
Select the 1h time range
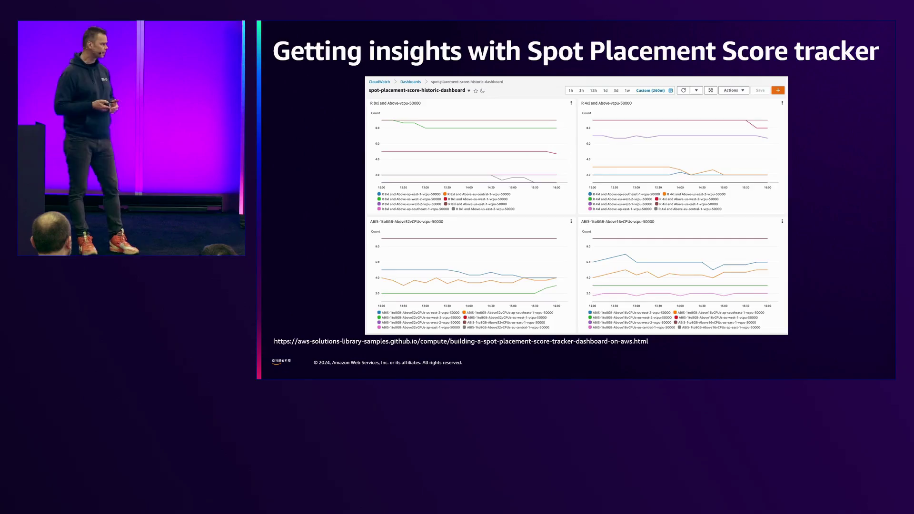(x=571, y=90)
